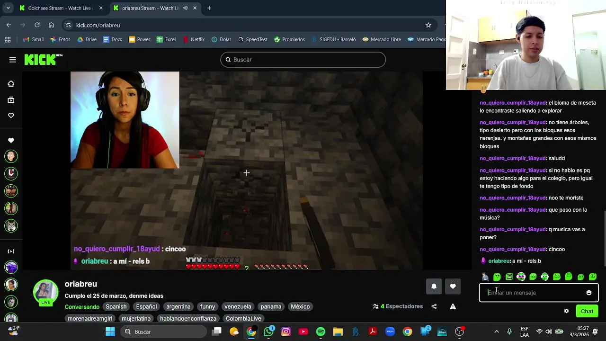
Task: Open a new browser tab
Action: point(209,8)
